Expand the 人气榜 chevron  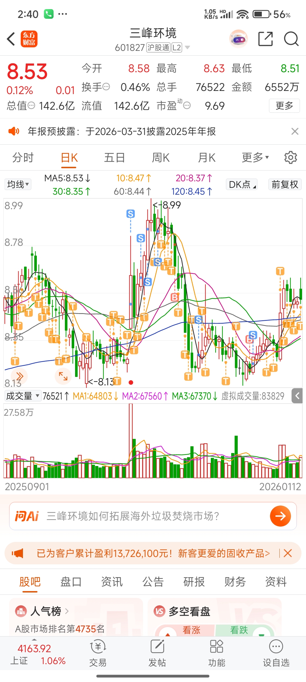coord(67,611)
